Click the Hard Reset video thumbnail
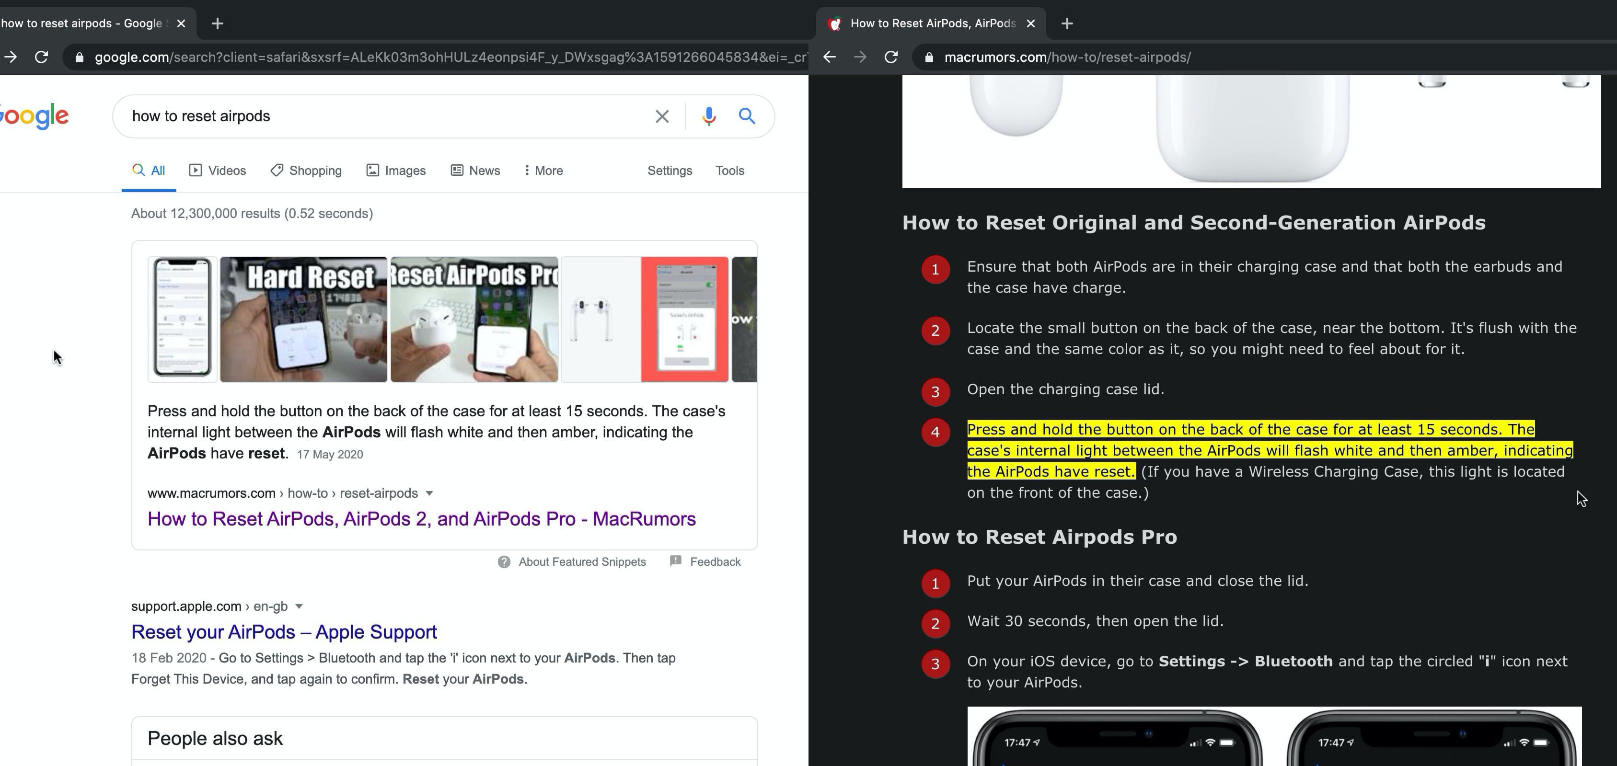 [303, 320]
